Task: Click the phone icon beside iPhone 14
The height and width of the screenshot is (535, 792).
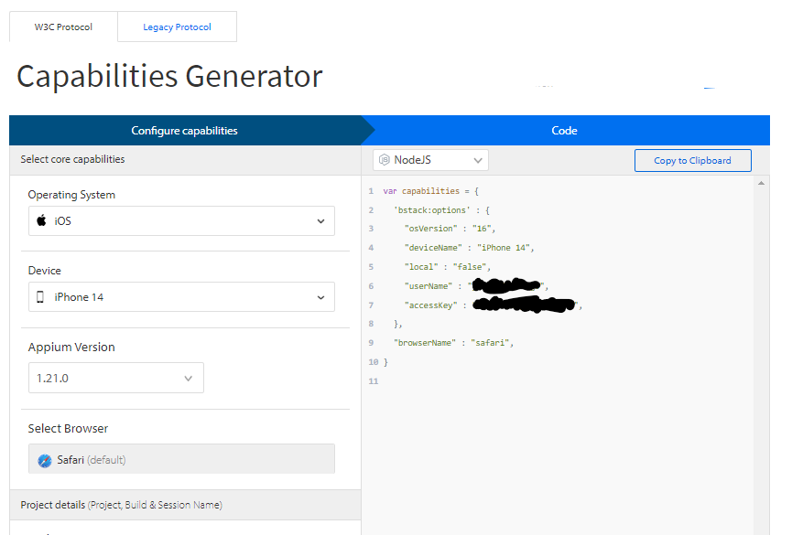Action: point(40,297)
